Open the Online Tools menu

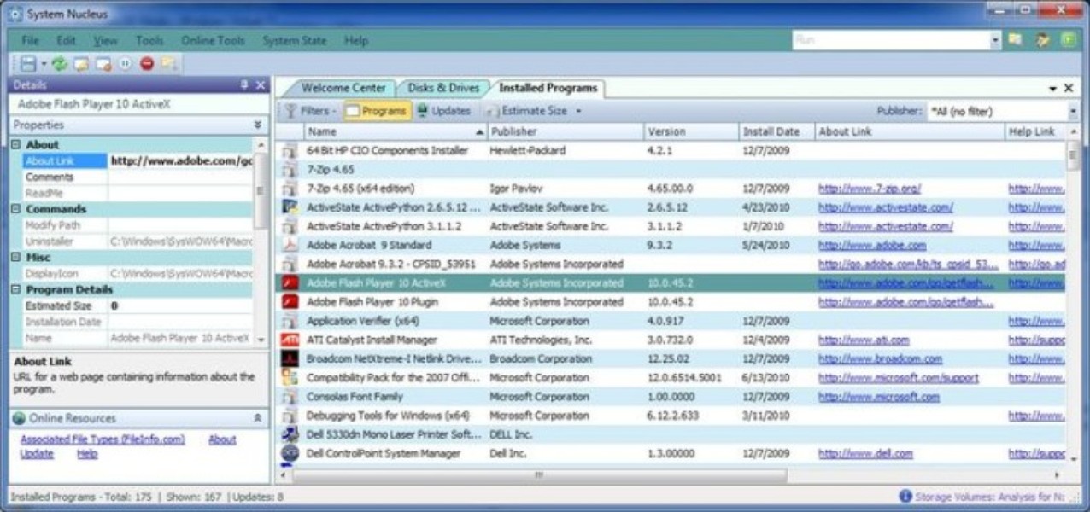click(x=212, y=39)
